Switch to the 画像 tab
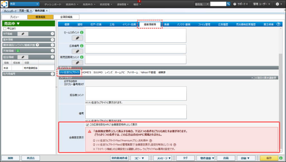 (167, 24)
